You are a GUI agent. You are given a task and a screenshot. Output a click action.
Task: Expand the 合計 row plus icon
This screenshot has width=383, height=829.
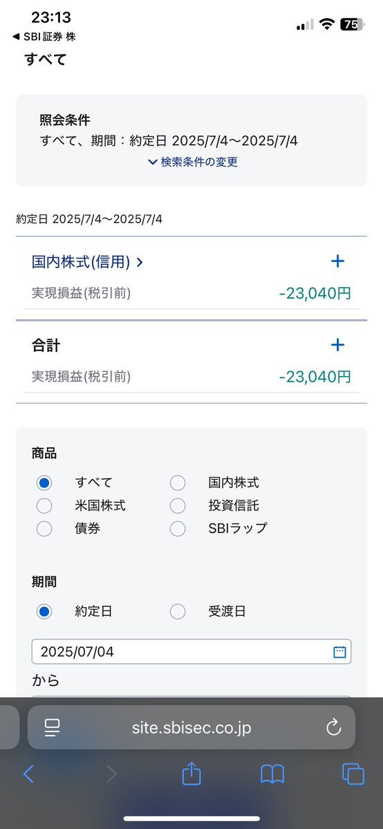pos(337,345)
